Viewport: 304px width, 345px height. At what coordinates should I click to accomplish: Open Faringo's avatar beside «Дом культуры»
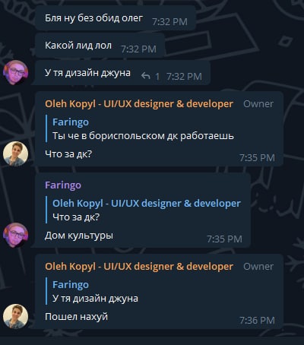(15, 235)
